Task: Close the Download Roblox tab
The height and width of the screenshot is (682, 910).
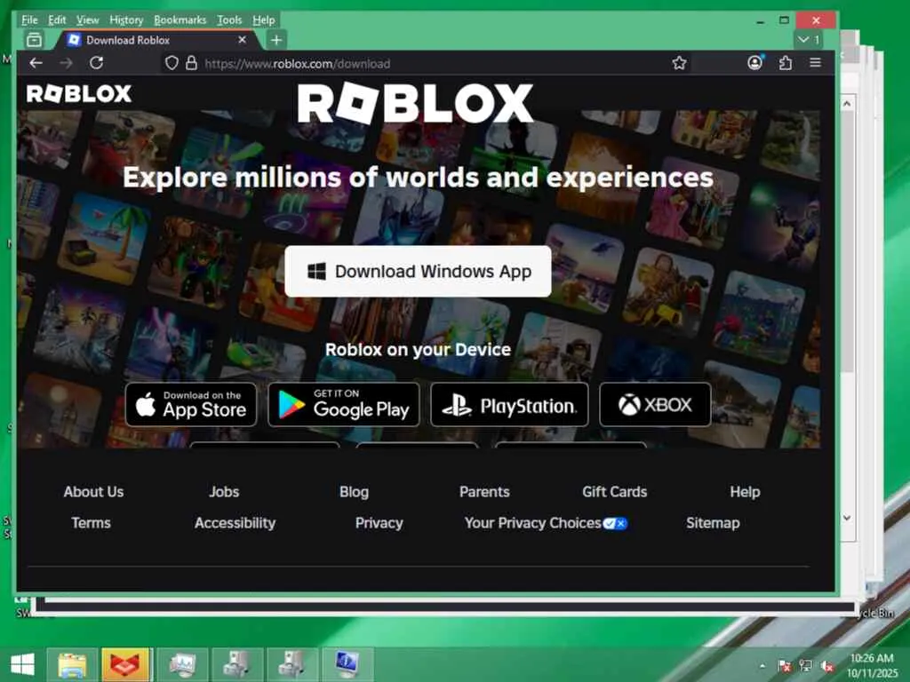Action: (242, 40)
